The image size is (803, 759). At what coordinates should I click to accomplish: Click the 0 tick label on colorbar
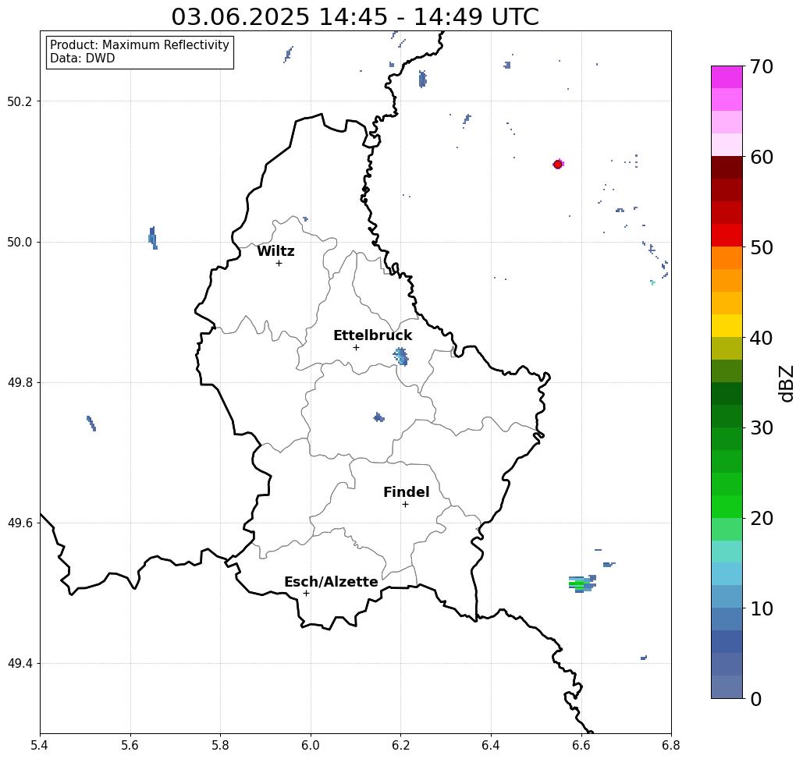(x=756, y=699)
